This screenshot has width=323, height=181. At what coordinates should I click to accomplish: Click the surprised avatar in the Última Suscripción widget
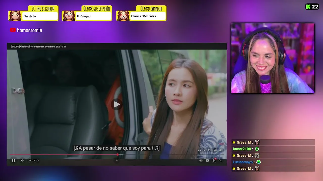pos(69,16)
